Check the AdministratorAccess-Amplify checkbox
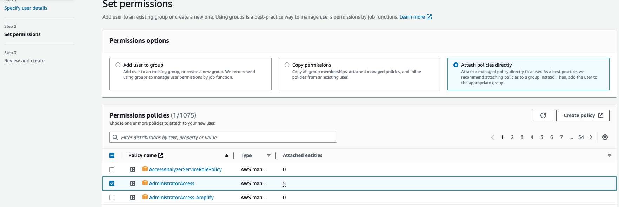This screenshot has width=619, height=207. 112,198
